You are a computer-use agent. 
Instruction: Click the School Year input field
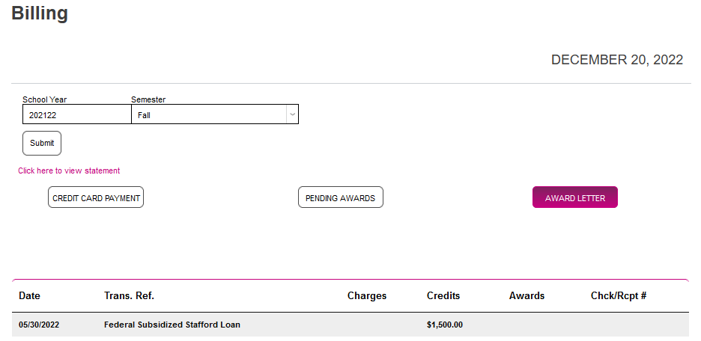click(76, 114)
